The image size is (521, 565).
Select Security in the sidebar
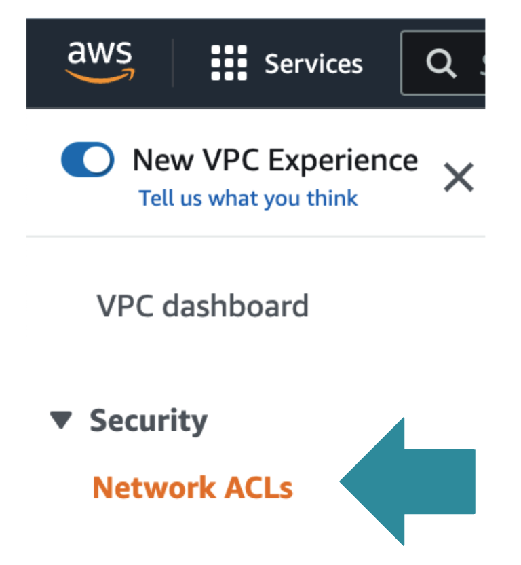click(149, 420)
